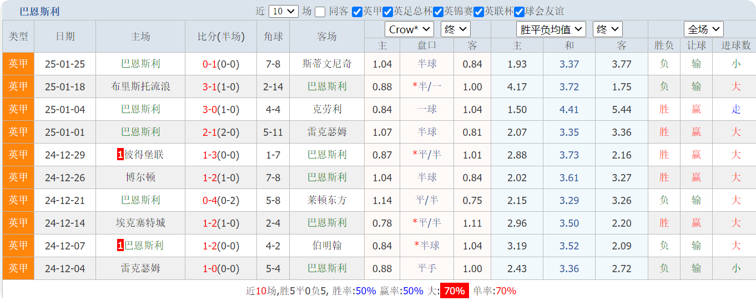The width and height of the screenshot is (756, 301).
Task: Click the red card badge beside 彼得堡联
Action: point(120,155)
